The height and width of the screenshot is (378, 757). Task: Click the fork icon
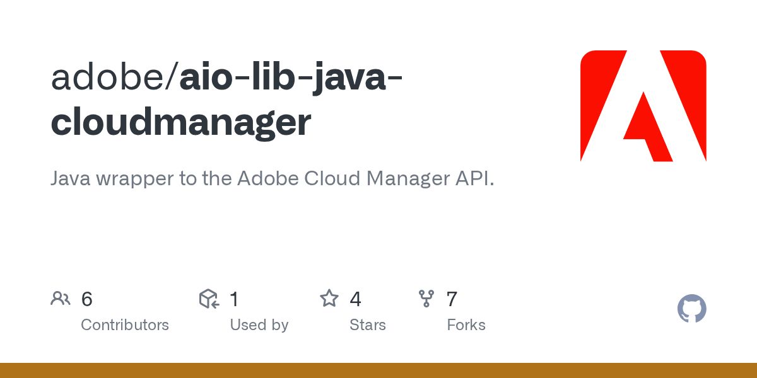[426, 299]
